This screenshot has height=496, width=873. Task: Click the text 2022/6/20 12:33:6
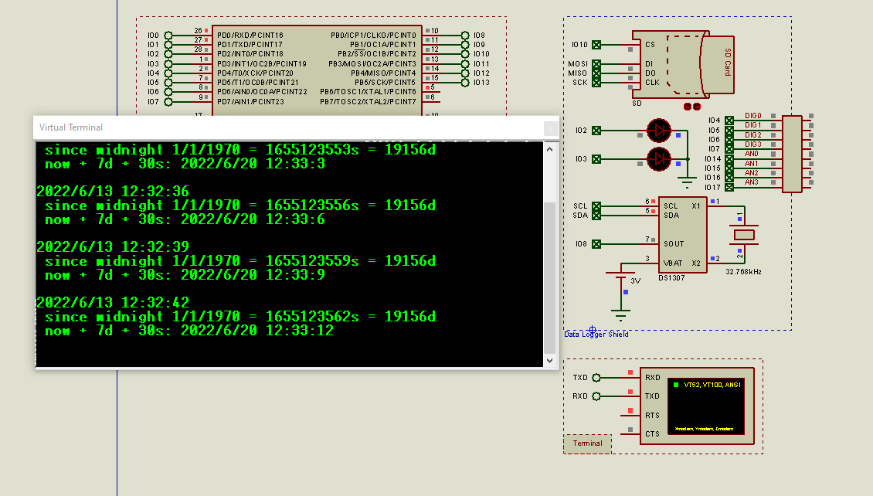coord(253,219)
